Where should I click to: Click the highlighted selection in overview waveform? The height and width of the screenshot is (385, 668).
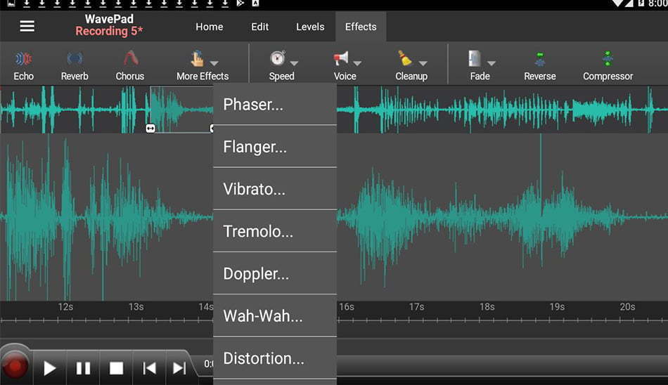pos(181,110)
